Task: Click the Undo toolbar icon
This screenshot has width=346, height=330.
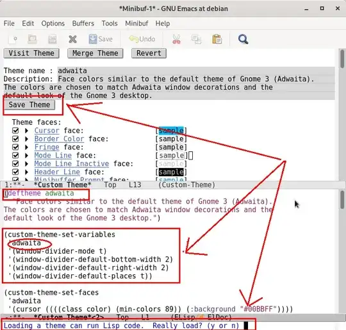Action: (142, 39)
